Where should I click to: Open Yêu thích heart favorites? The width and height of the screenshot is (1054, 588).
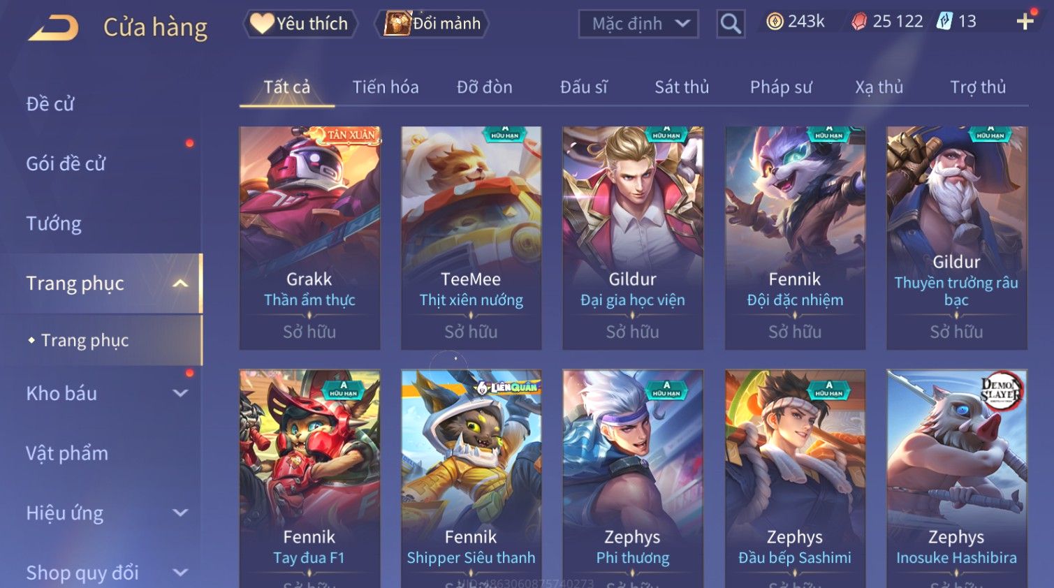point(300,24)
